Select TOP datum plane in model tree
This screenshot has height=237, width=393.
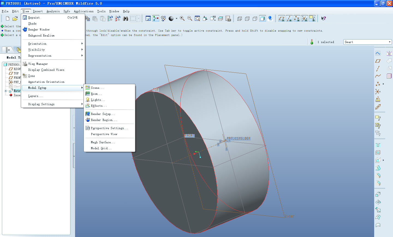click(x=16, y=73)
